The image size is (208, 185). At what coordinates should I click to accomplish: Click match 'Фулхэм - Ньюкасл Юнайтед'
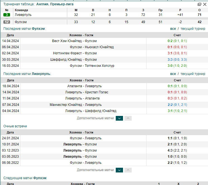point(92,47)
